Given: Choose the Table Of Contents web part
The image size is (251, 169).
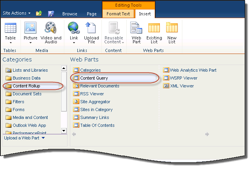Looking at the screenshot, I should (x=94, y=125).
